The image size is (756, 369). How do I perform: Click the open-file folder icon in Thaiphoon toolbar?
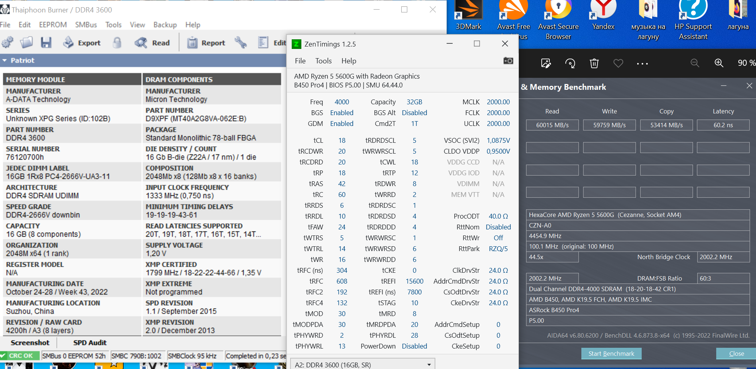(x=26, y=43)
